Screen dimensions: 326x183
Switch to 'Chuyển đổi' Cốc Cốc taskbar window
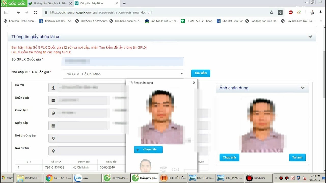116,178
